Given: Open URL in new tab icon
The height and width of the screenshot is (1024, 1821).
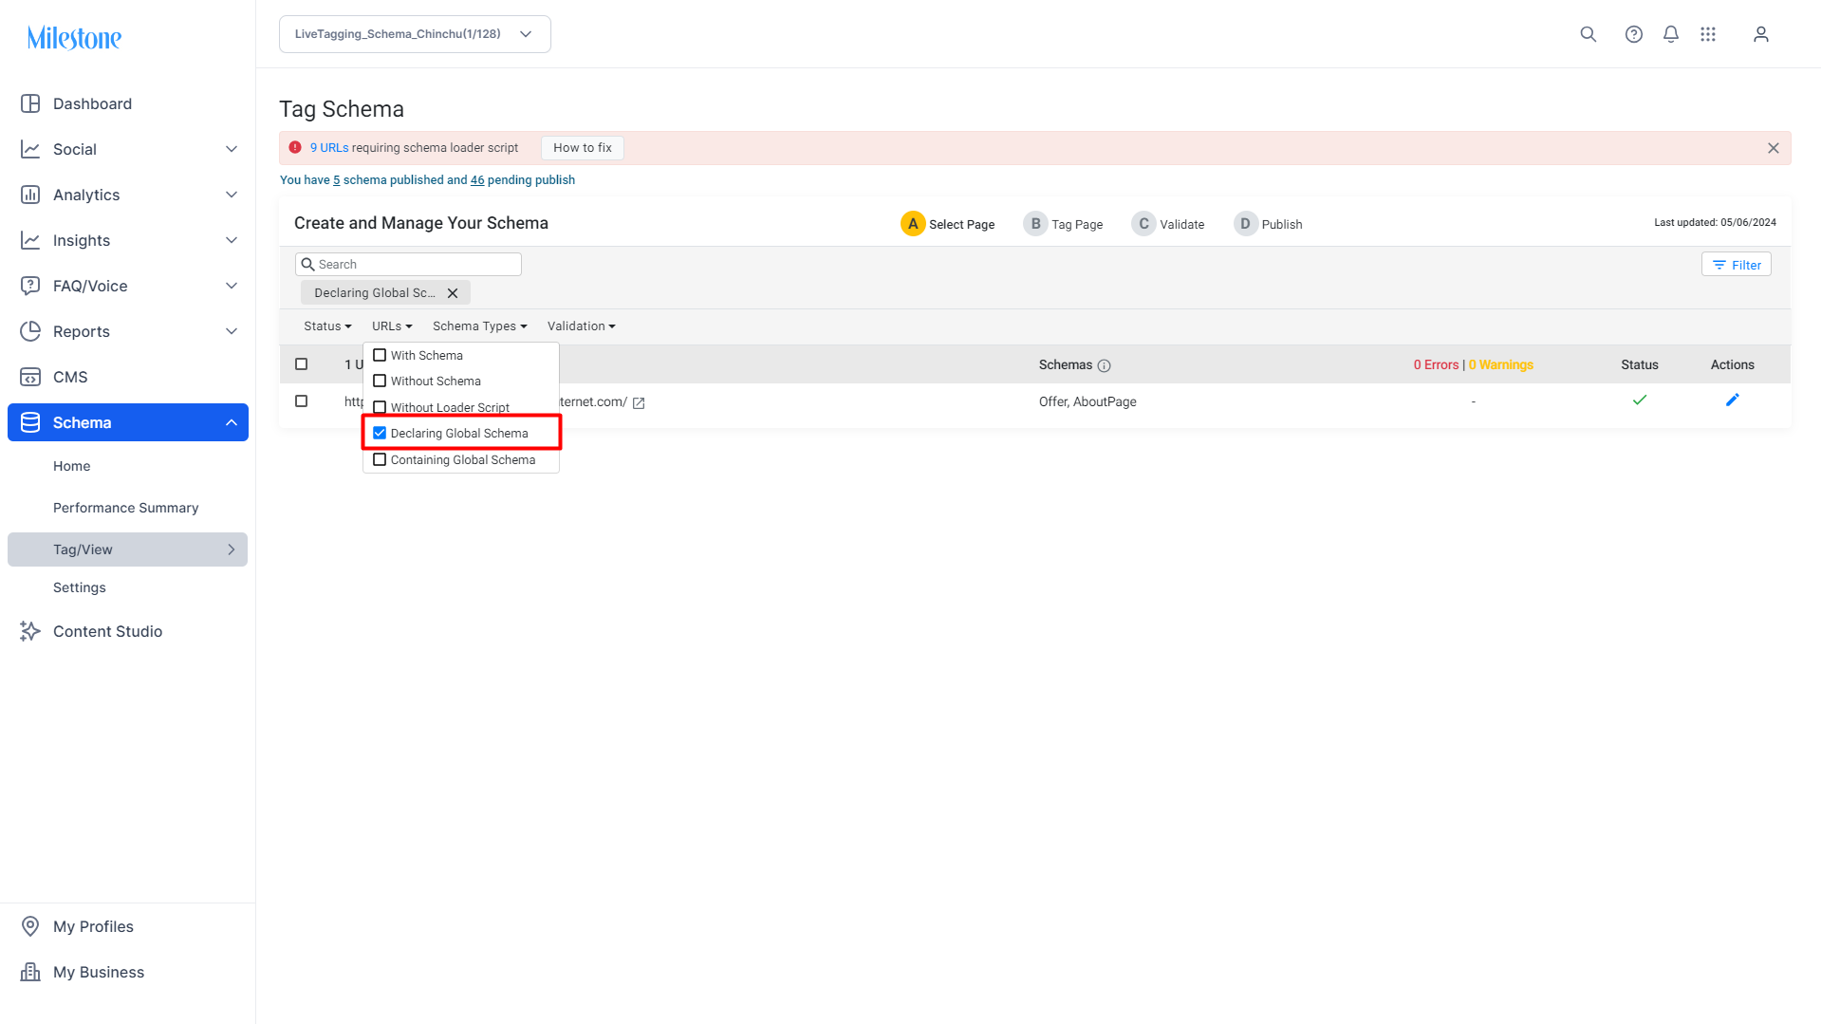Looking at the screenshot, I should tap(639, 403).
